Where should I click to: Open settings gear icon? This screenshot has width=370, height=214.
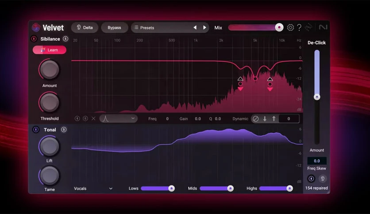pyautogui.click(x=290, y=27)
